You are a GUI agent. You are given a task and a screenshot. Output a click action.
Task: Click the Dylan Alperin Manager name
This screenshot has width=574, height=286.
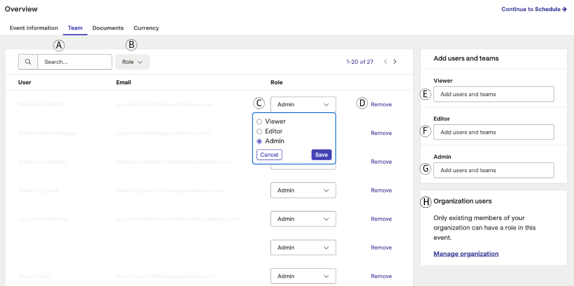tap(48, 133)
